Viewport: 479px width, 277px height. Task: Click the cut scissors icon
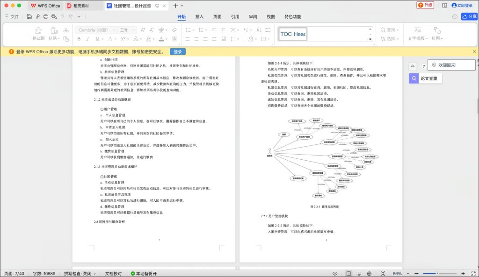pos(66,30)
